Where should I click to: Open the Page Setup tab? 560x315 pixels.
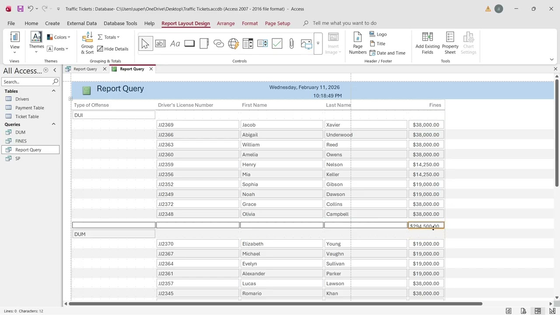[x=277, y=23]
